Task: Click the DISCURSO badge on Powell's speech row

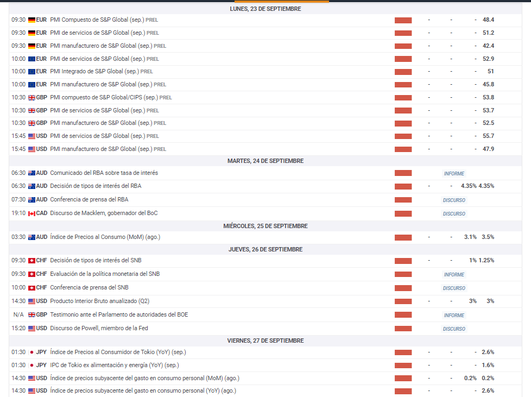Action: pyautogui.click(x=454, y=329)
